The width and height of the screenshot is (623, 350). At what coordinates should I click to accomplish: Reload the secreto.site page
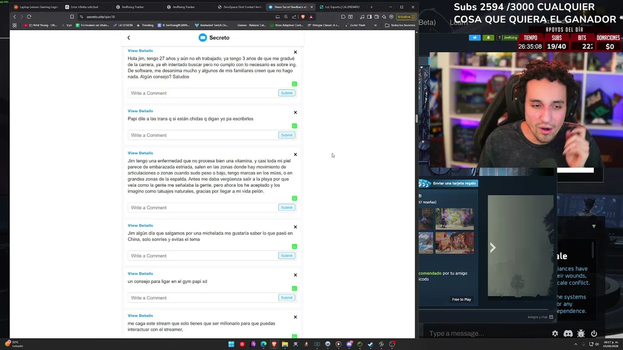point(29,17)
